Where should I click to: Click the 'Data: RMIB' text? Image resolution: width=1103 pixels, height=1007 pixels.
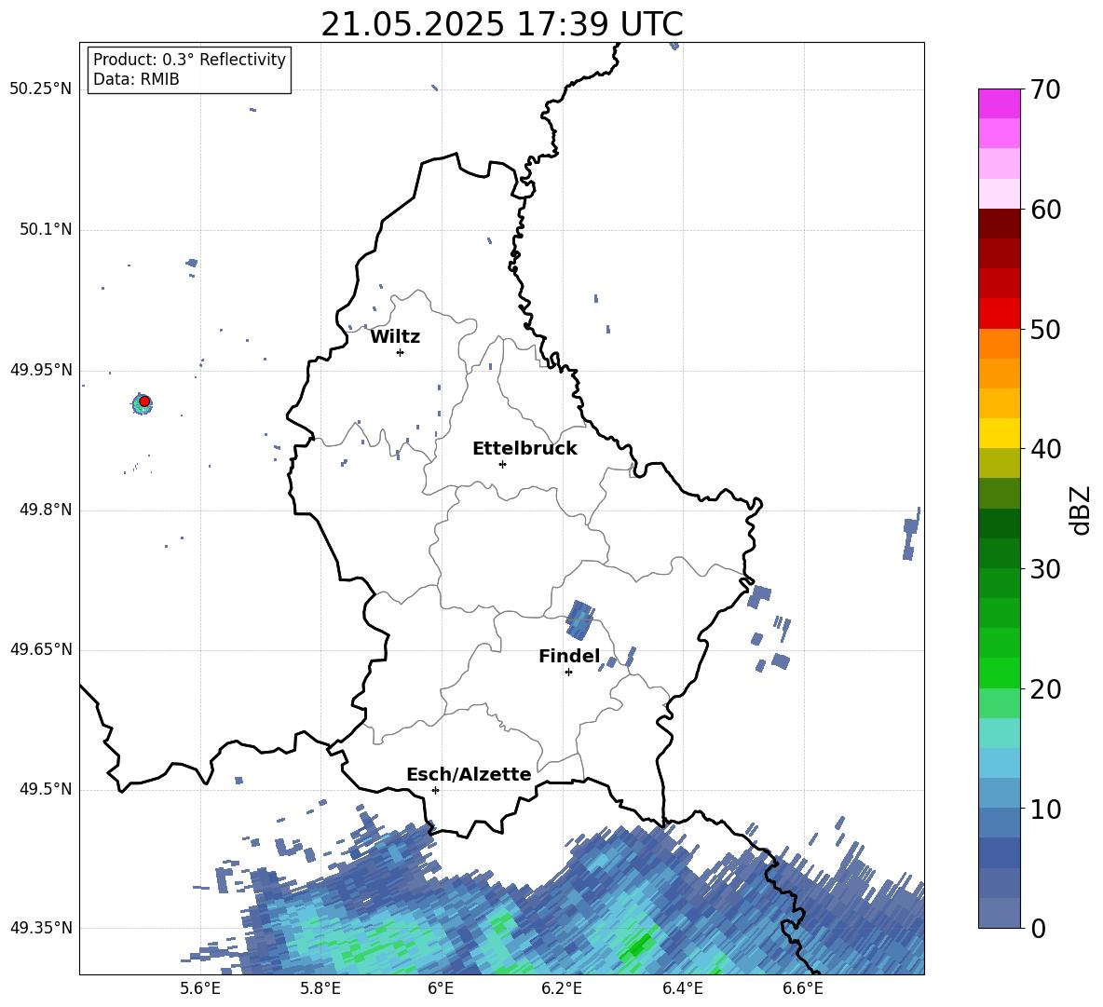point(136,79)
